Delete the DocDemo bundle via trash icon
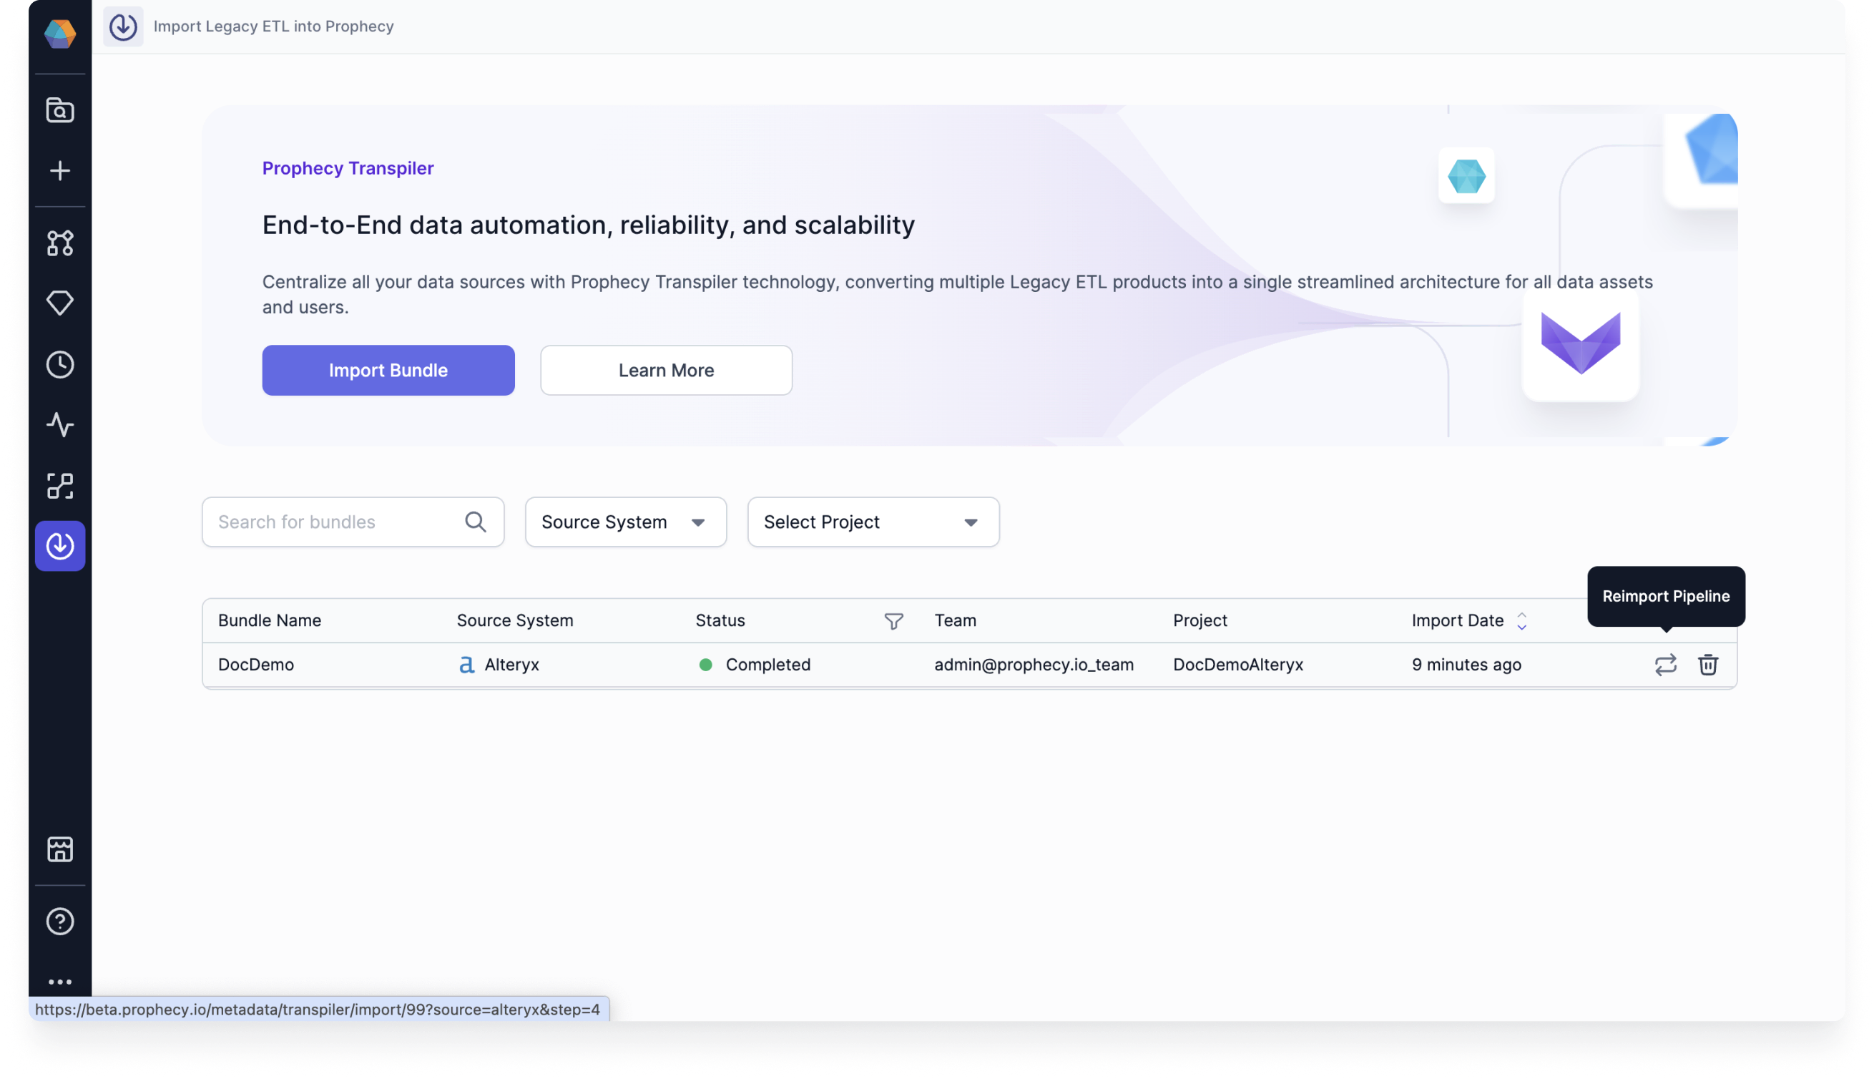The height and width of the screenshot is (1079, 1874). point(1707,664)
